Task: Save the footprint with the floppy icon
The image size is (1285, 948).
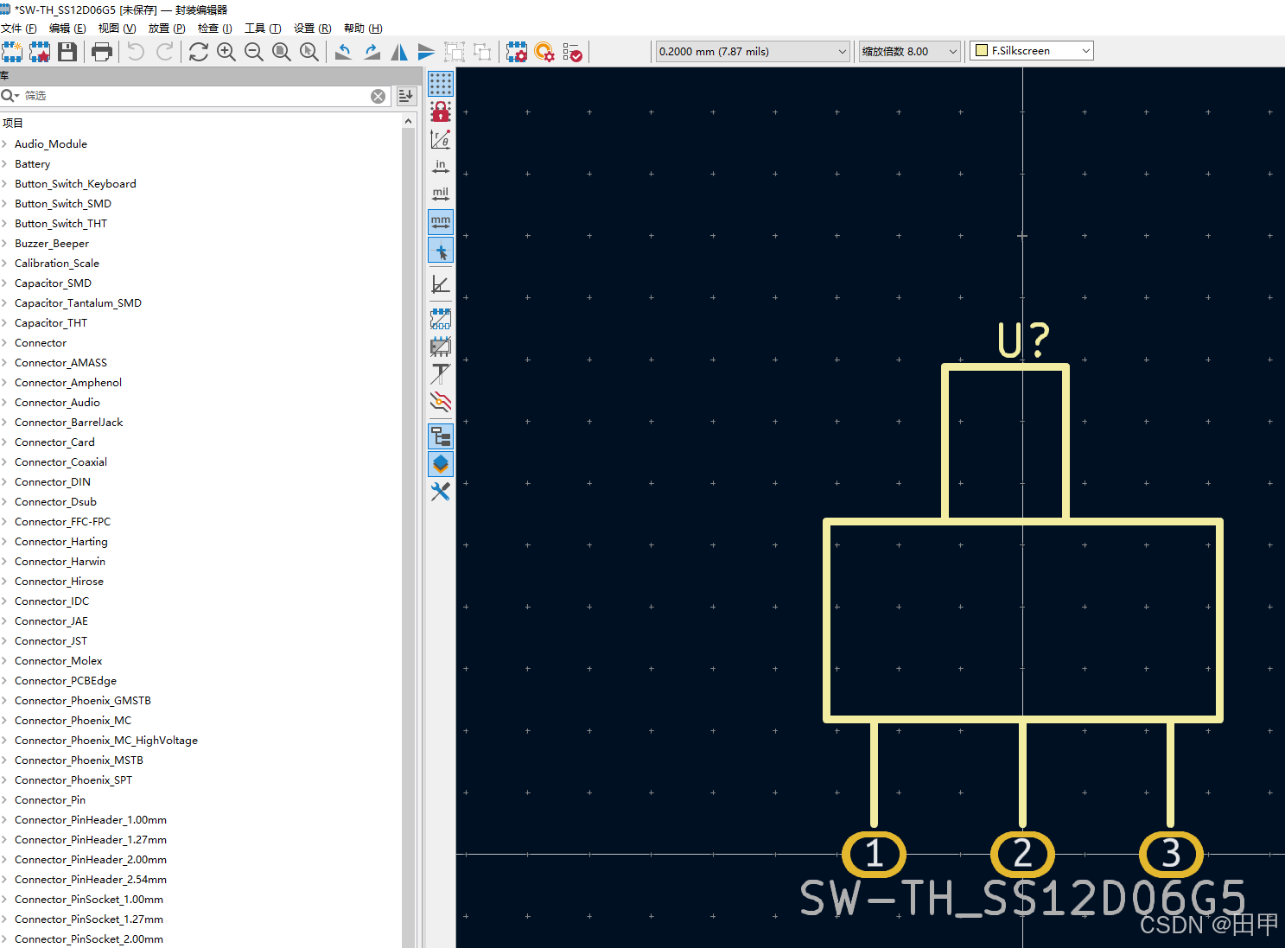Action: tap(67, 52)
